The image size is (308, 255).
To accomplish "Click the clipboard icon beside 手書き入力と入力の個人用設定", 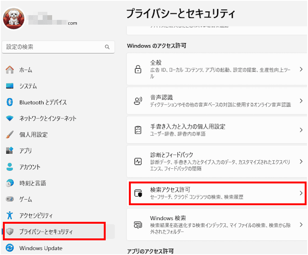I will click(x=138, y=130).
